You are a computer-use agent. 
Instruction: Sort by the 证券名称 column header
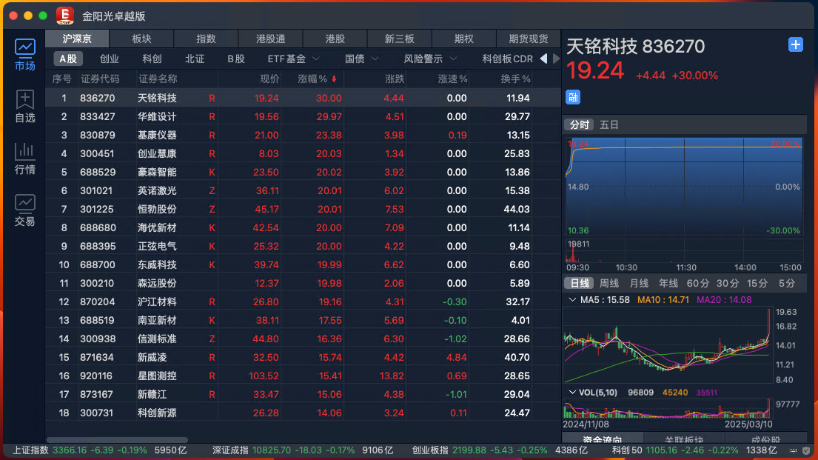158,79
